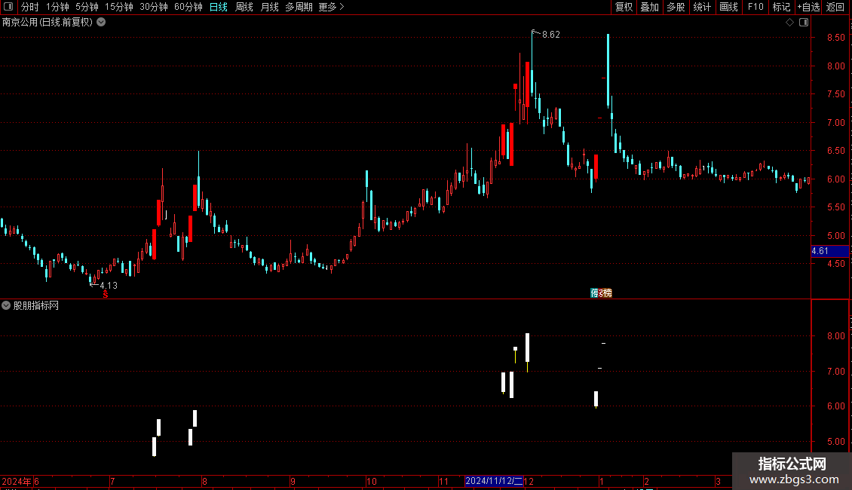The height and width of the screenshot is (490, 852).
Task: Click the 5.50 price axis label
Action: [835, 207]
